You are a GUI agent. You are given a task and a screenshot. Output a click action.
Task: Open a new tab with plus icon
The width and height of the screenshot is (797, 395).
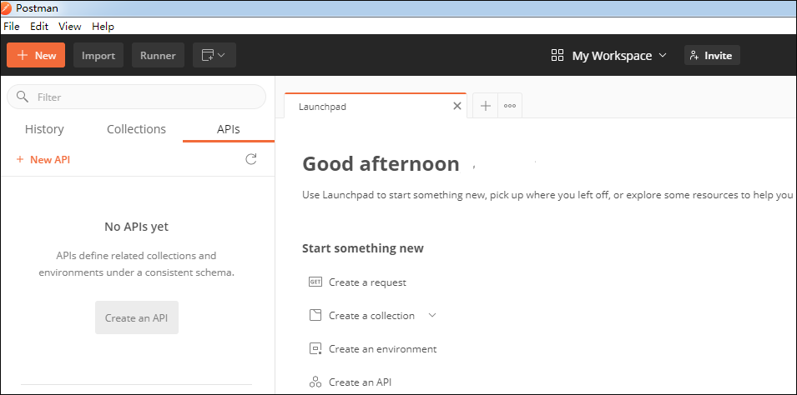tap(486, 106)
